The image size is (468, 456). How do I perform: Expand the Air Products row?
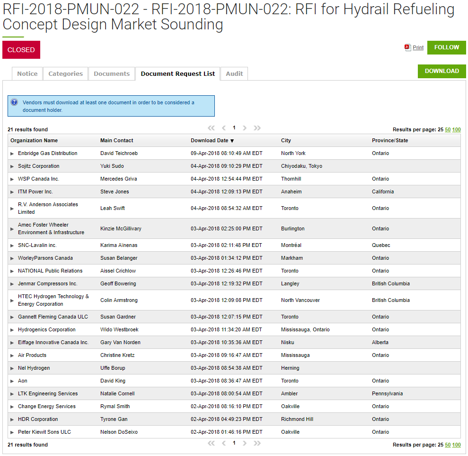point(12,356)
